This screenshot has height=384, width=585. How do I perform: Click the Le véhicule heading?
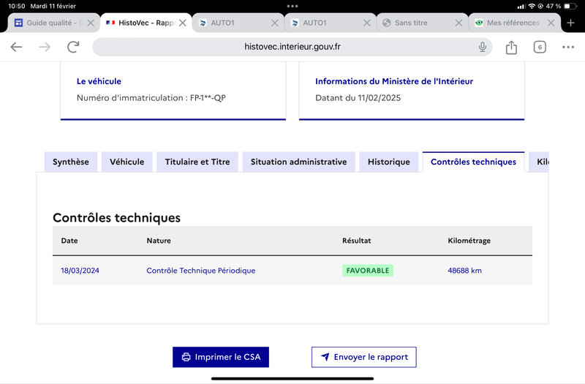[x=99, y=81]
